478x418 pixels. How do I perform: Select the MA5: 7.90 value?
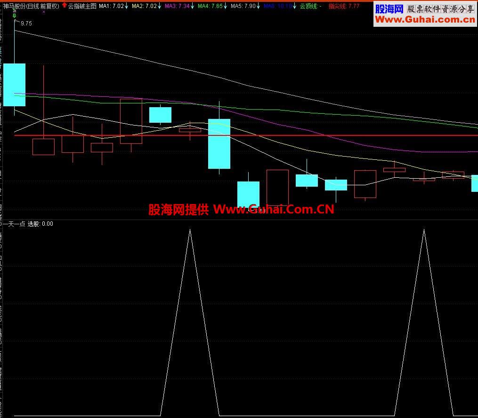coord(243,6)
